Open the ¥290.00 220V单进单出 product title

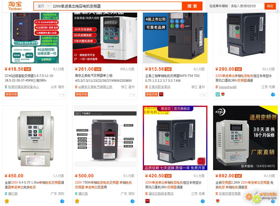(x=244, y=78)
